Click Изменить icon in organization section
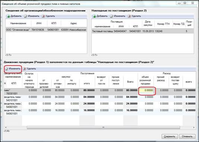The width and height of the screenshot is (199, 142). (25, 16)
